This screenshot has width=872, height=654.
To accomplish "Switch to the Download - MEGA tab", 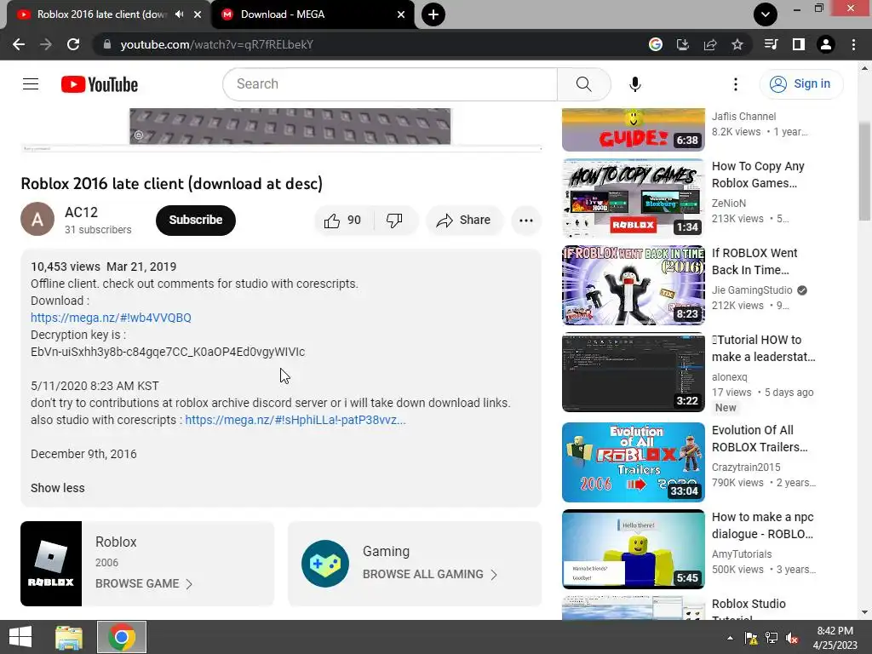I will 313,14.
